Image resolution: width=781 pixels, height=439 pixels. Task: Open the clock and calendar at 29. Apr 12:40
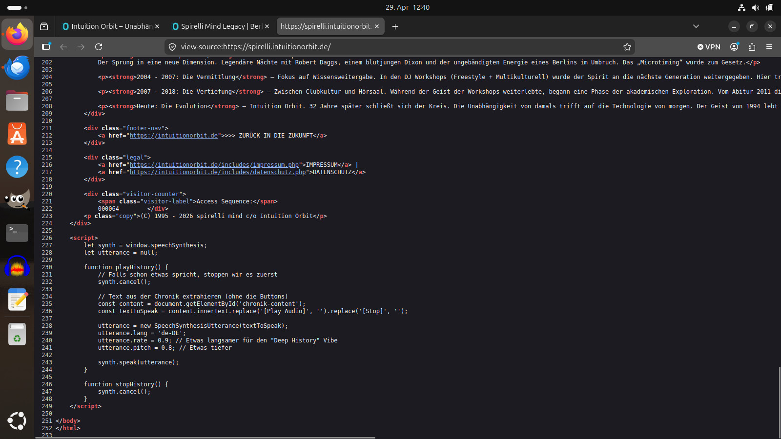click(x=408, y=7)
